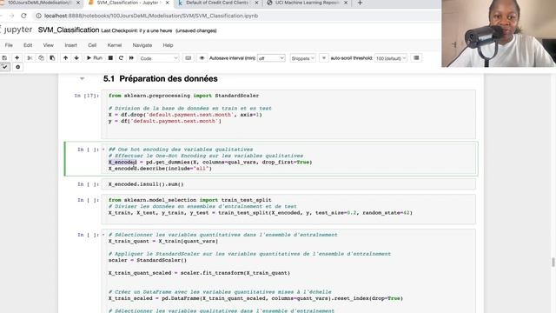The width and height of the screenshot is (556, 313).
Task: Open the Autosave interval dropdown
Action: pos(271,58)
